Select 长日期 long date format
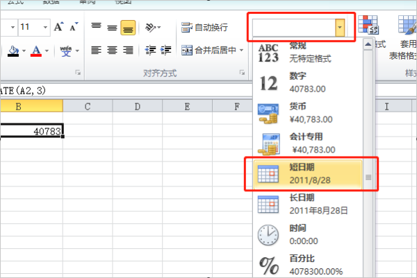This screenshot has height=278, width=417. (308, 205)
